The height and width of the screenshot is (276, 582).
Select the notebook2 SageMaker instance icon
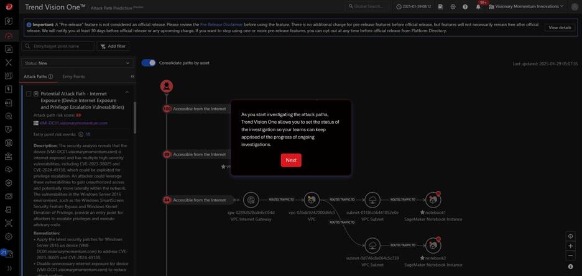coord(433,245)
